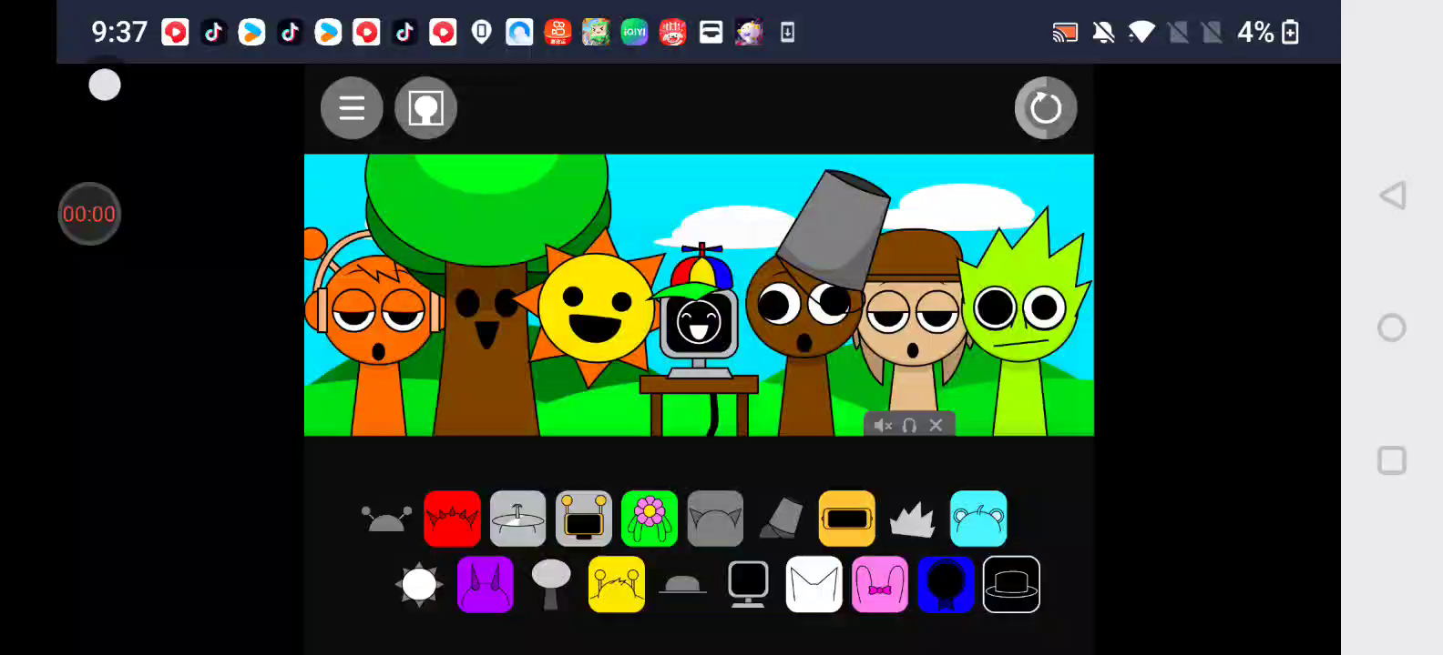The width and height of the screenshot is (1443, 655).
Task: Pick the green icon with pink flower
Action: pos(649,519)
